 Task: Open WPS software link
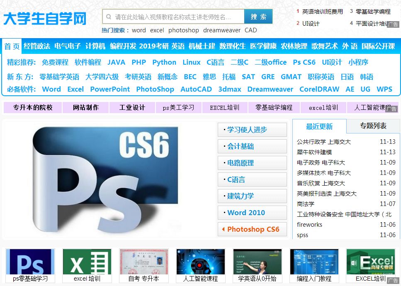(x=384, y=89)
